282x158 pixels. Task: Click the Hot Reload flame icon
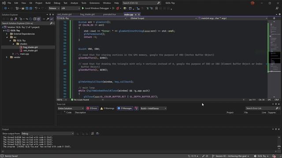click(x=118, y=8)
